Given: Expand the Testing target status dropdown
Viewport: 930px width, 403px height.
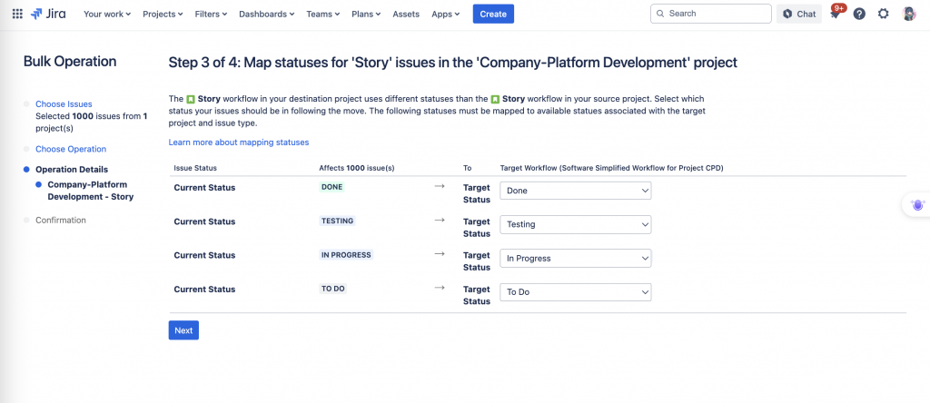Looking at the screenshot, I should (576, 224).
